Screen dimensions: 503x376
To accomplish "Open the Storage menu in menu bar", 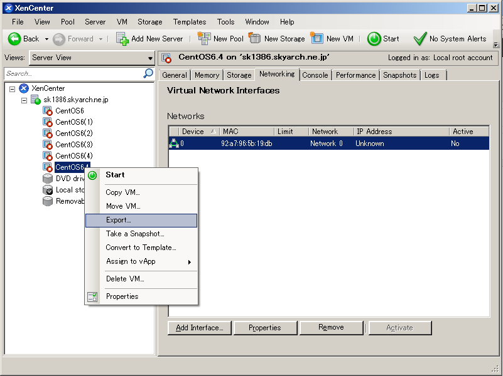I will (150, 22).
